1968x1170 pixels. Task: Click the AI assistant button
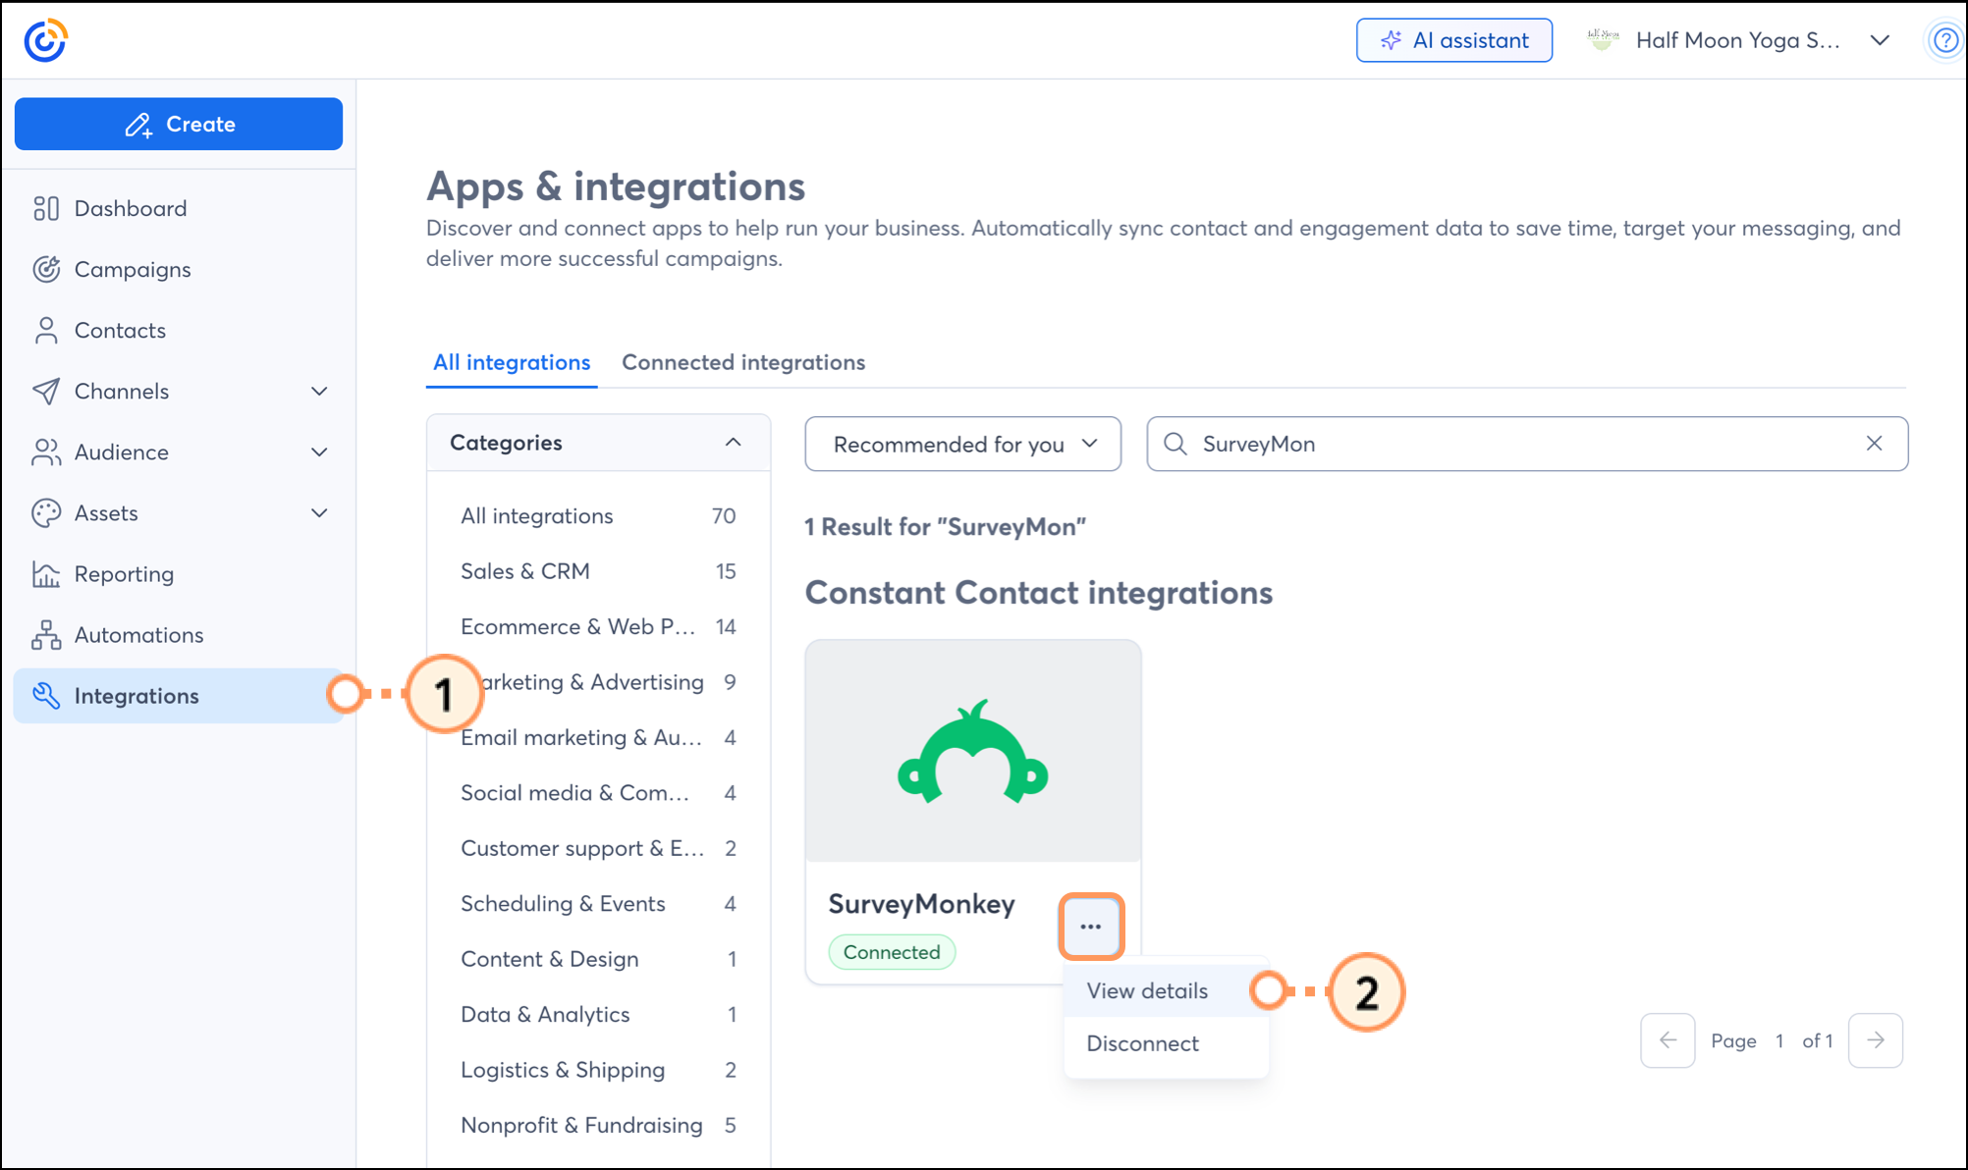coord(1453,40)
